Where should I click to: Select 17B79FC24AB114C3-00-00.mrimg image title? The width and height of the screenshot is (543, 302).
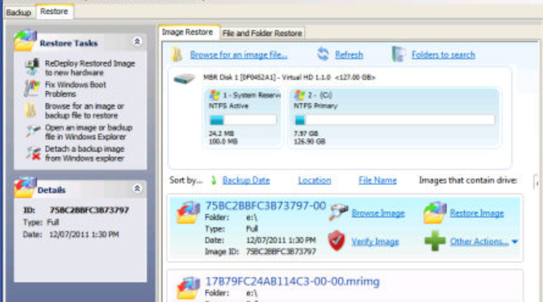293,282
